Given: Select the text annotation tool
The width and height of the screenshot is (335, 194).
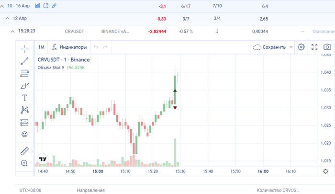Looking at the screenshot, I should [24, 98].
